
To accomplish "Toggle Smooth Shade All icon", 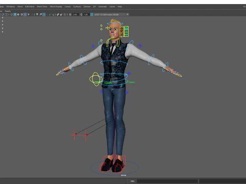I will click(x=15, y=14).
